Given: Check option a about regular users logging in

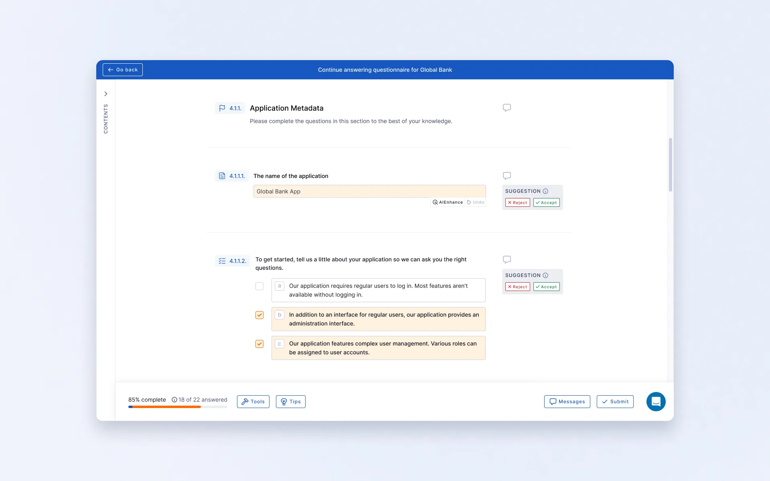Looking at the screenshot, I should (259, 286).
